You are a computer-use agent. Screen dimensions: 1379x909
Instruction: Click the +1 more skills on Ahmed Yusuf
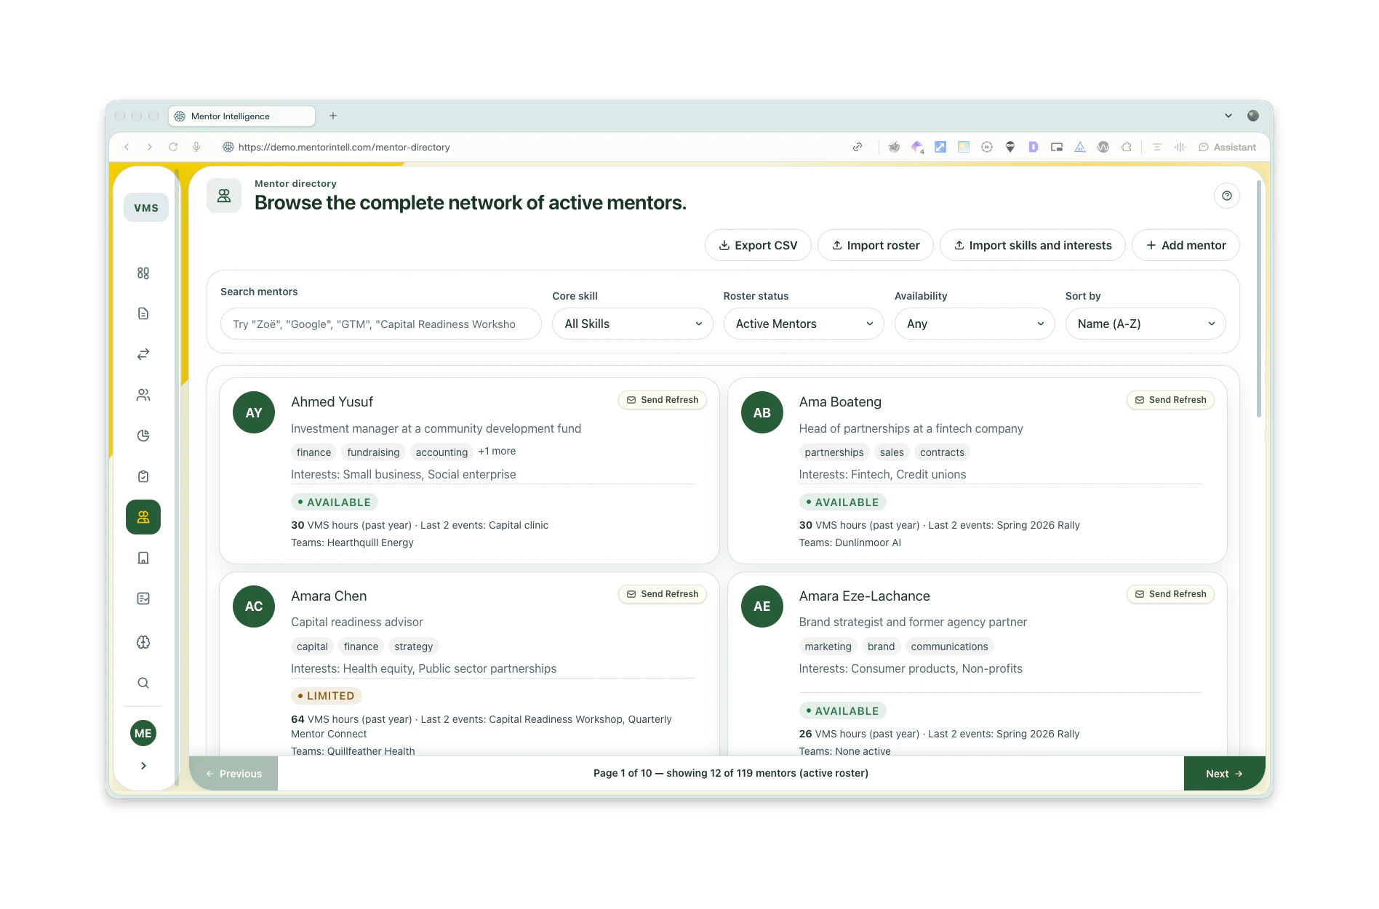pos(497,452)
